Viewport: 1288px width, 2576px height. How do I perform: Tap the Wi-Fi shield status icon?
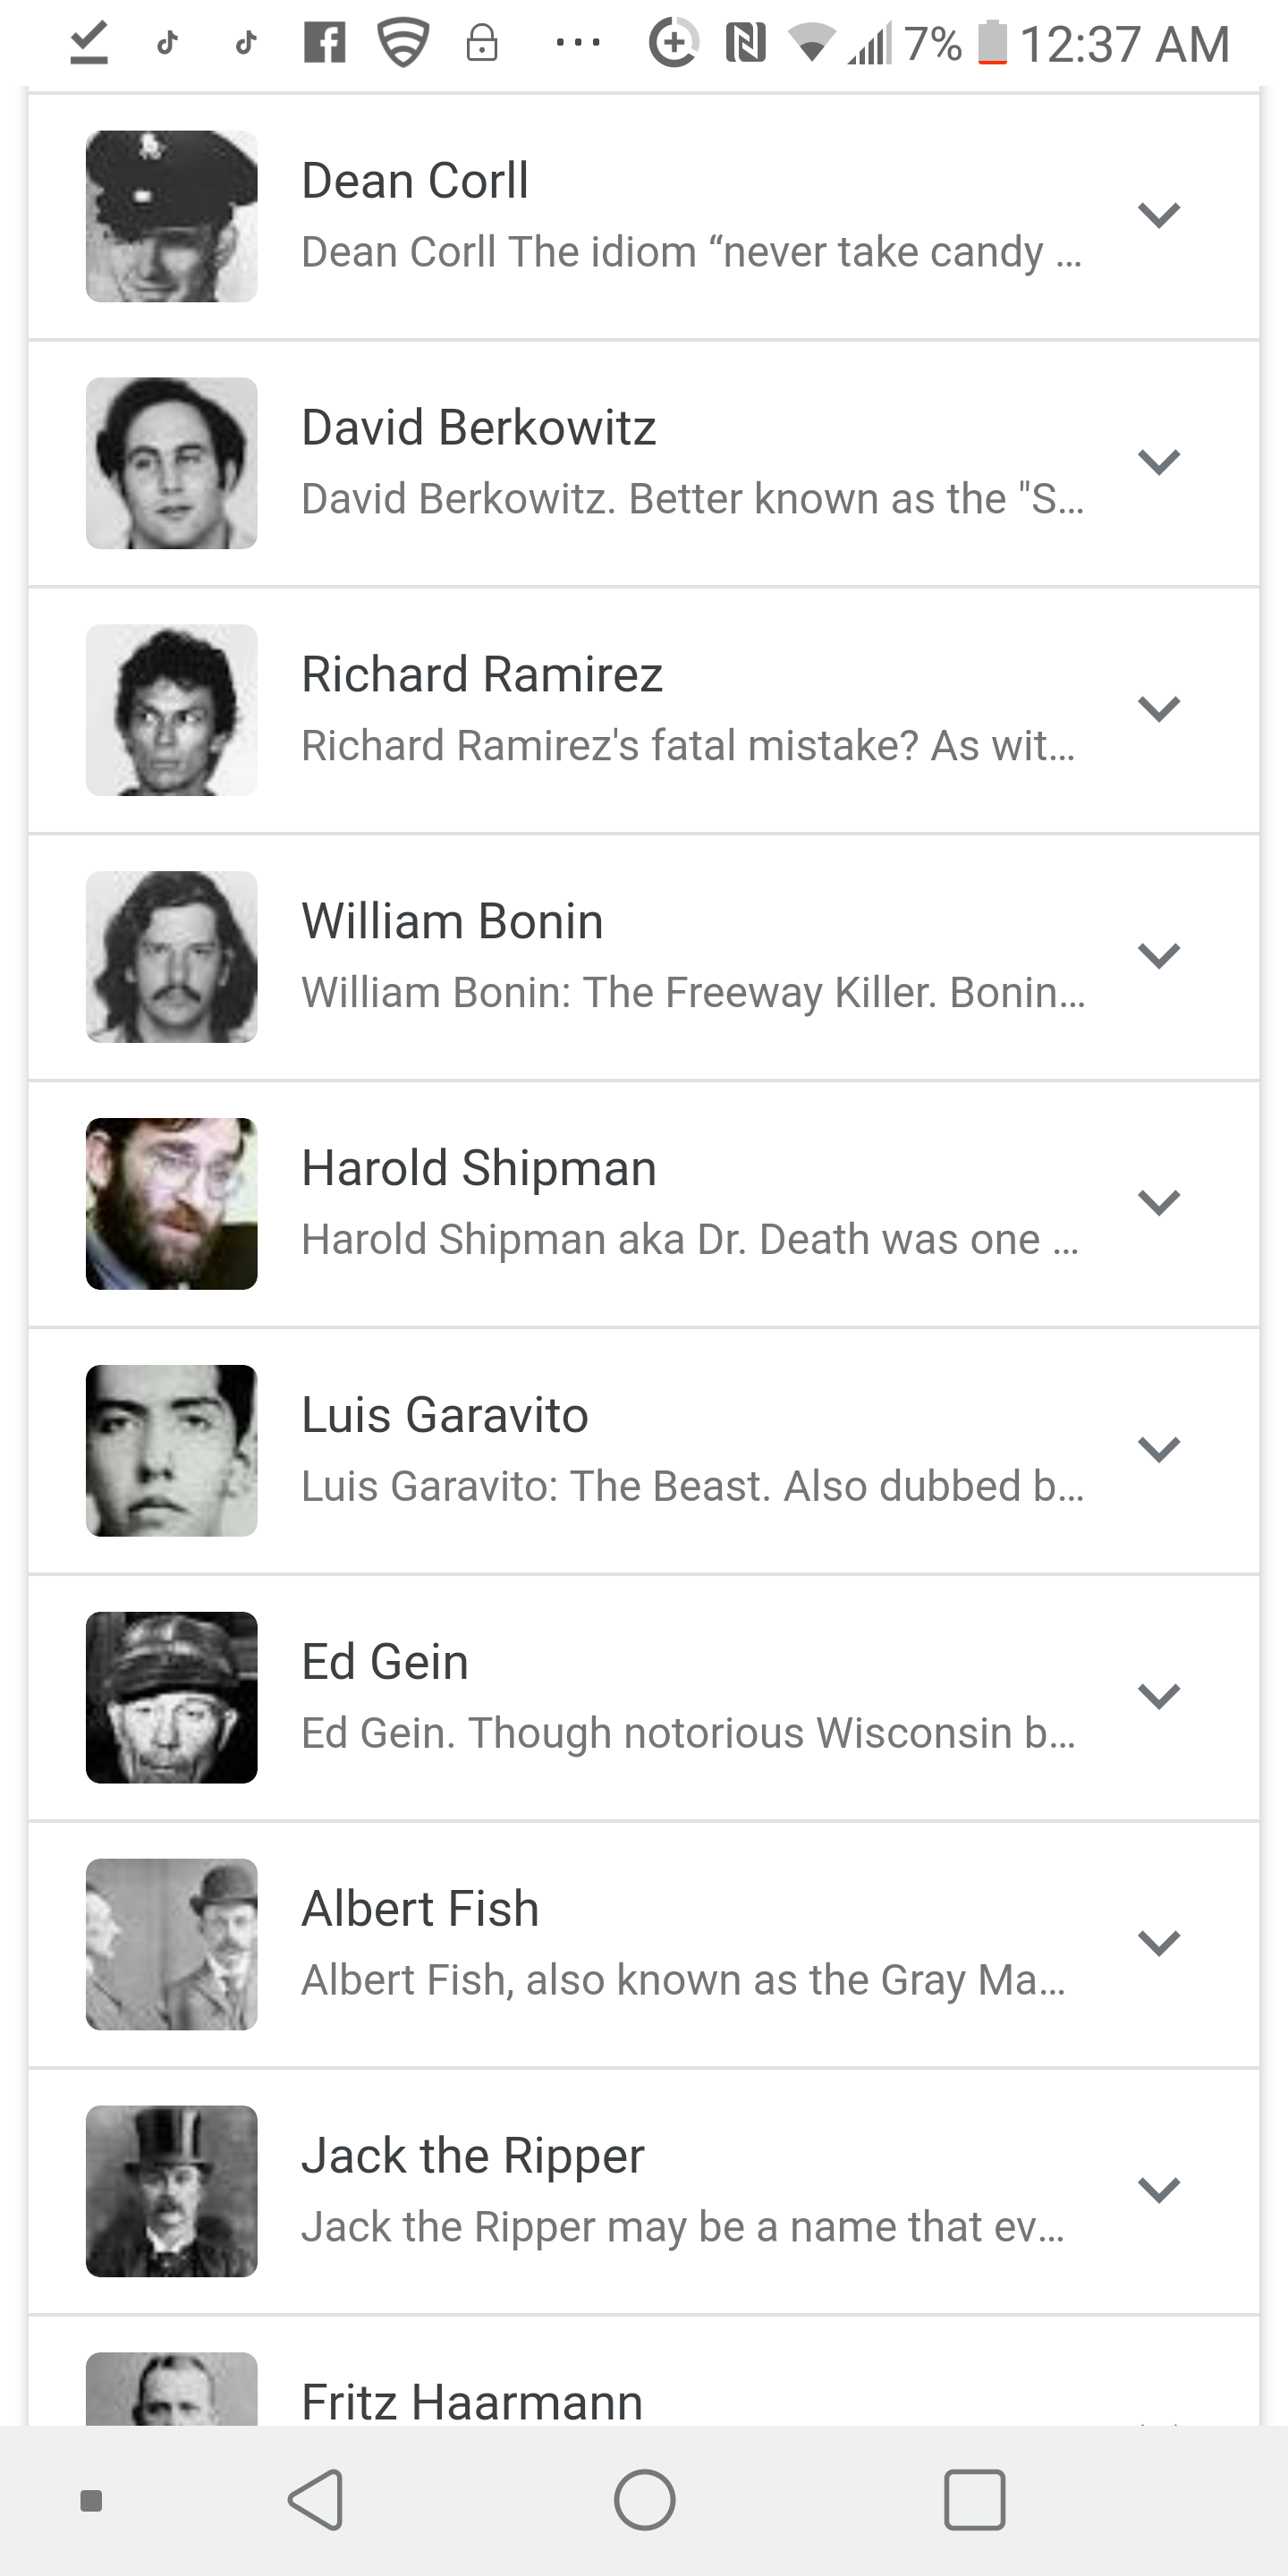tap(403, 44)
